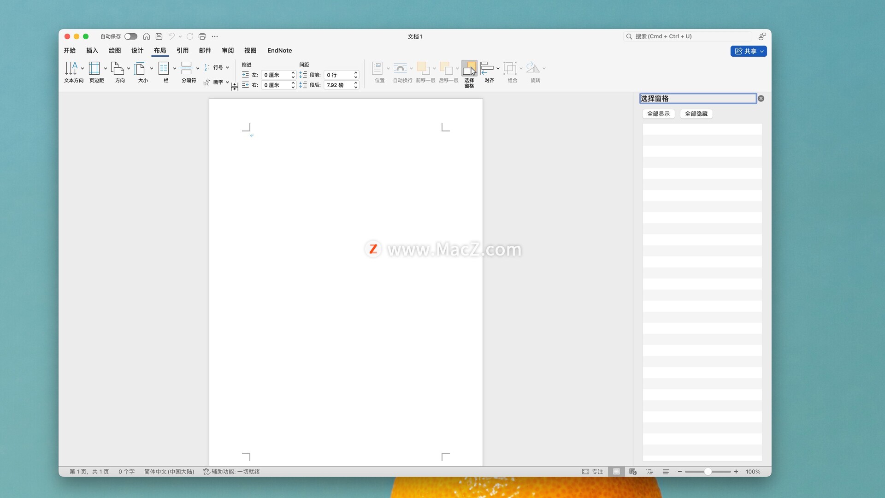Click the zoom in plus button

point(736,472)
